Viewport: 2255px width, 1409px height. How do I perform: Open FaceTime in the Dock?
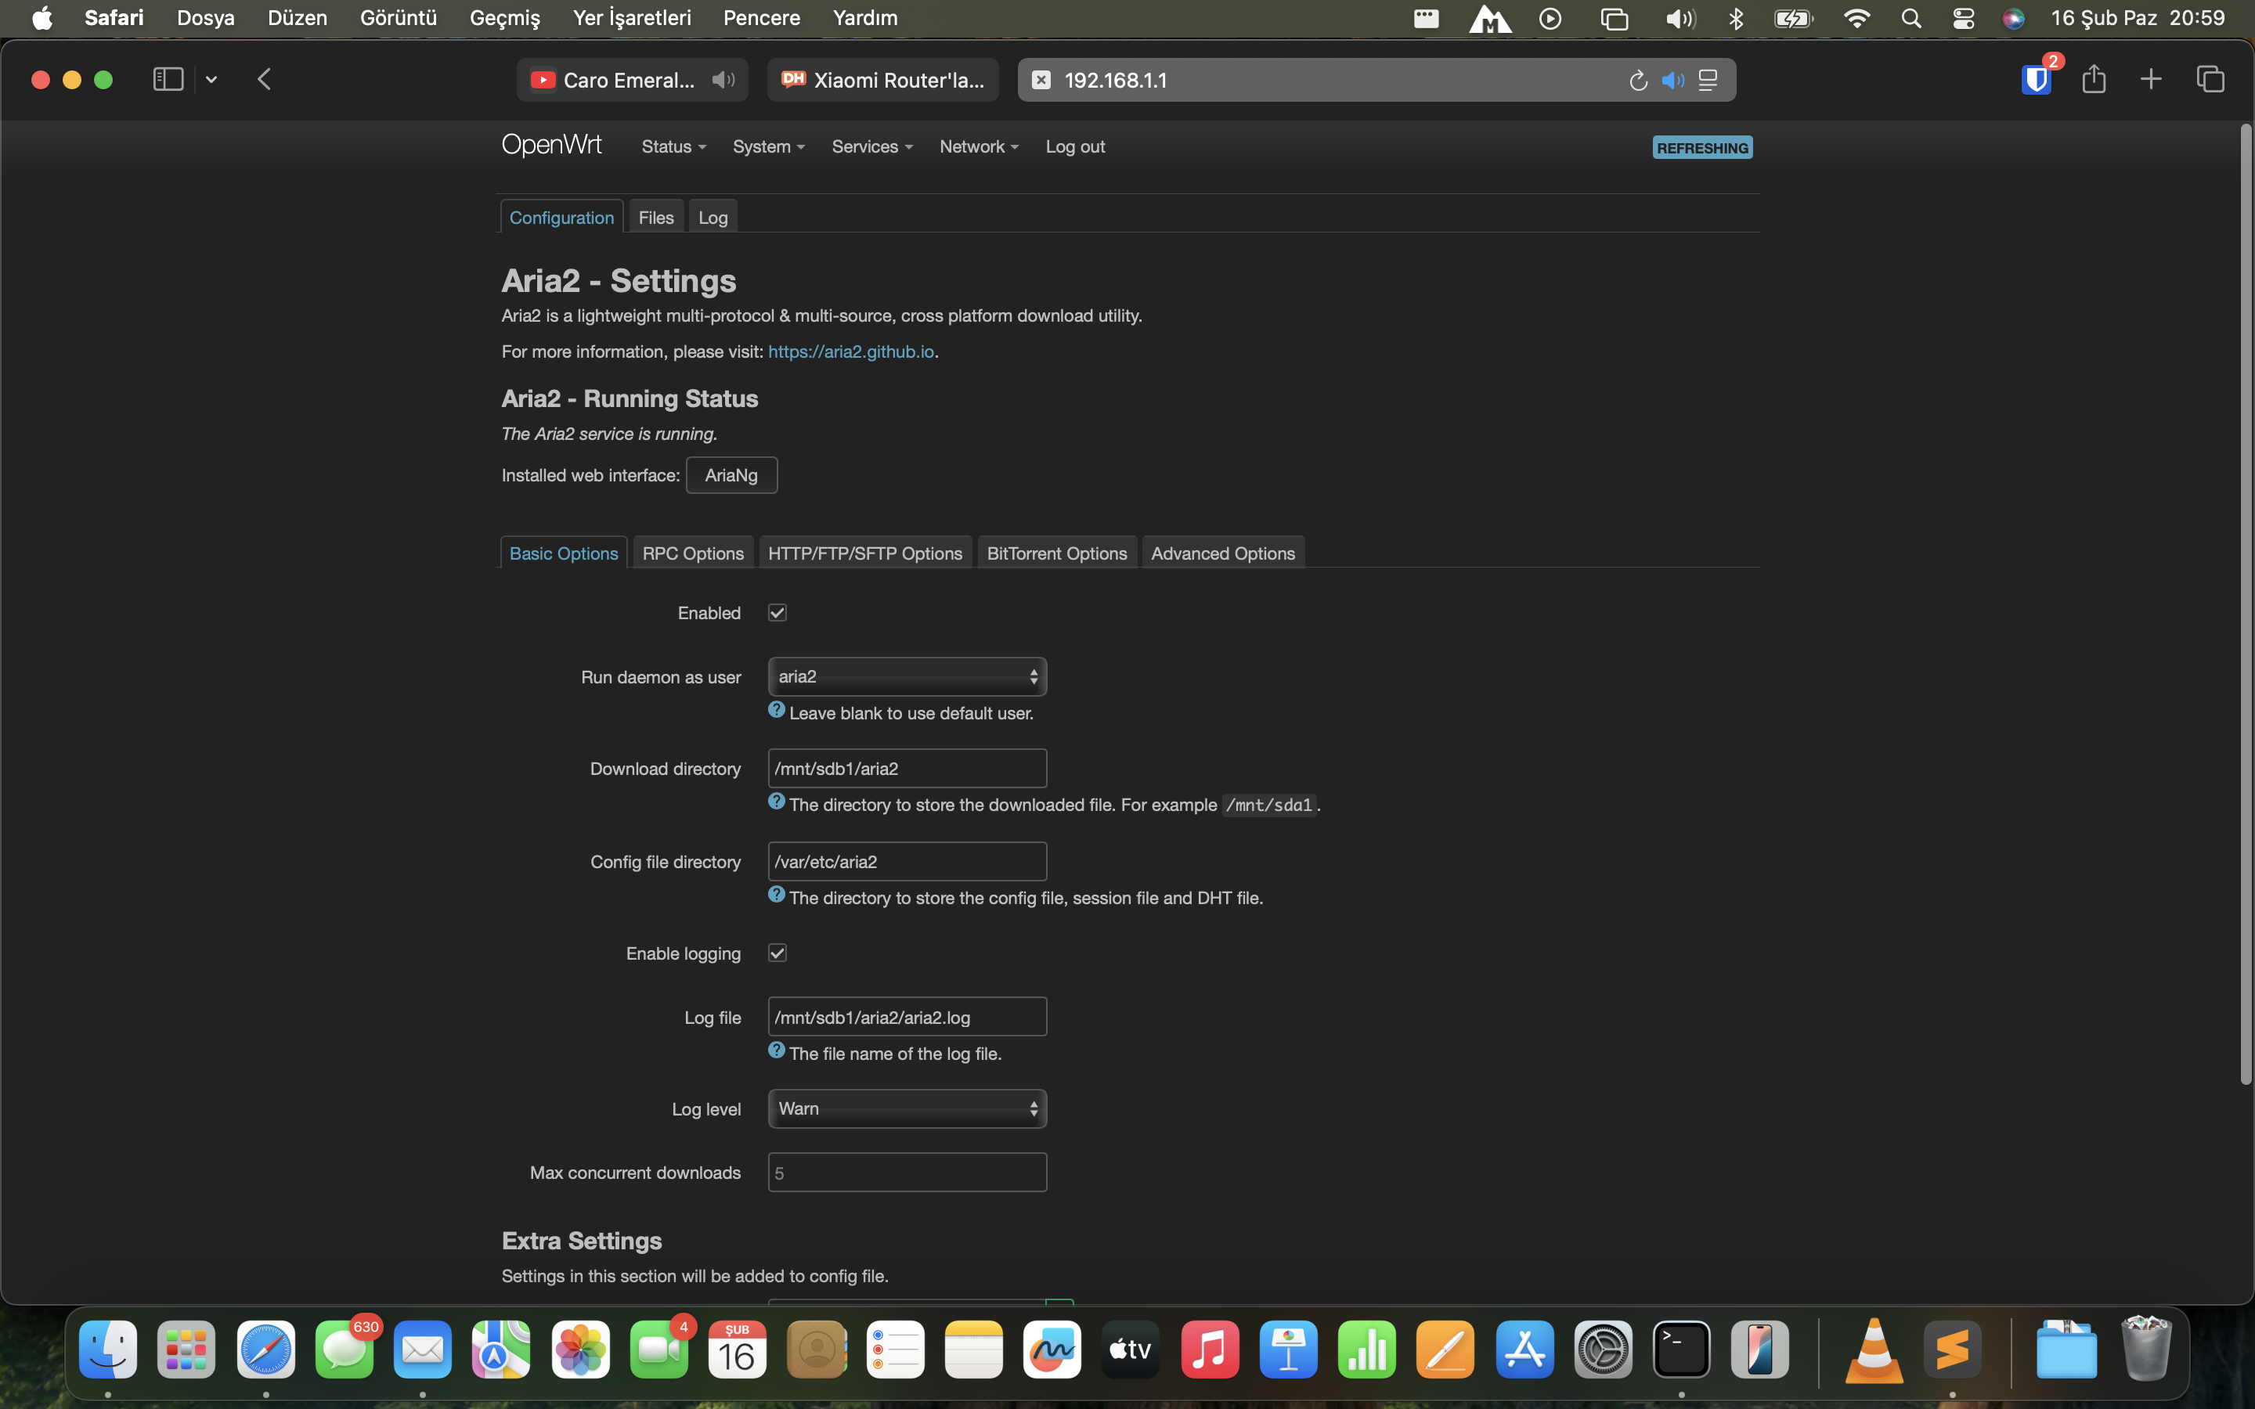tap(658, 1349)
